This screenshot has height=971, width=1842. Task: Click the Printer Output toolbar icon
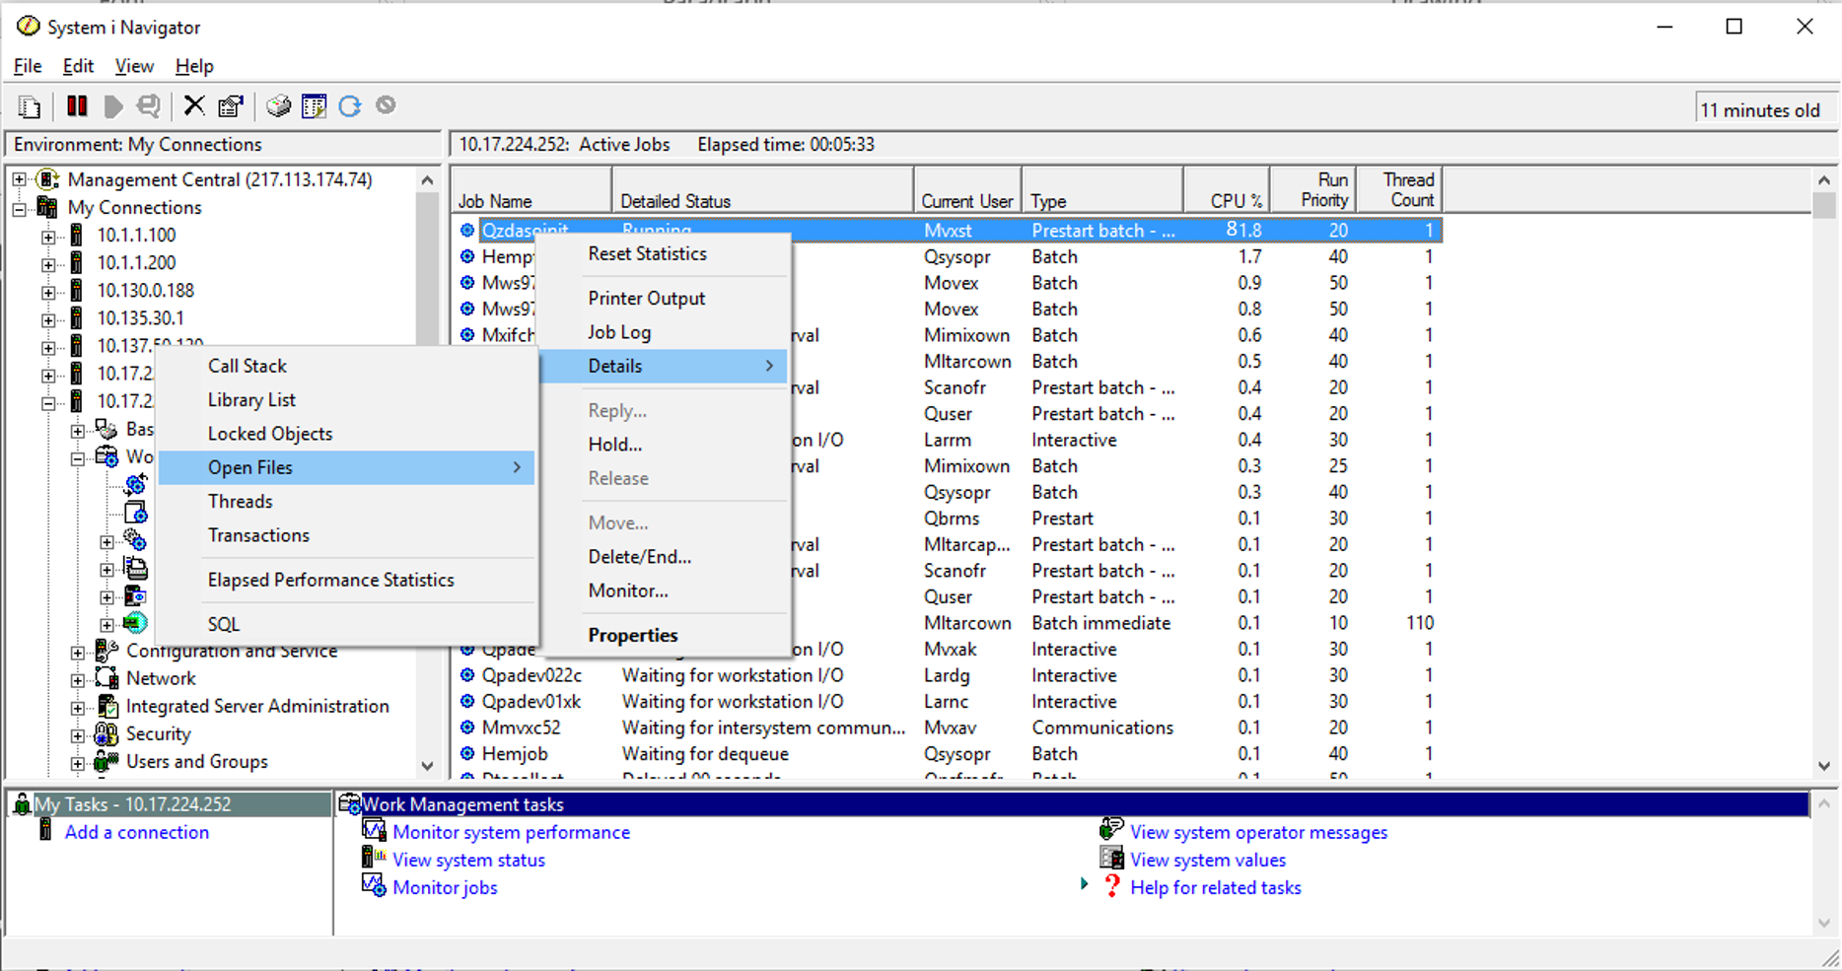pos(279,106)
